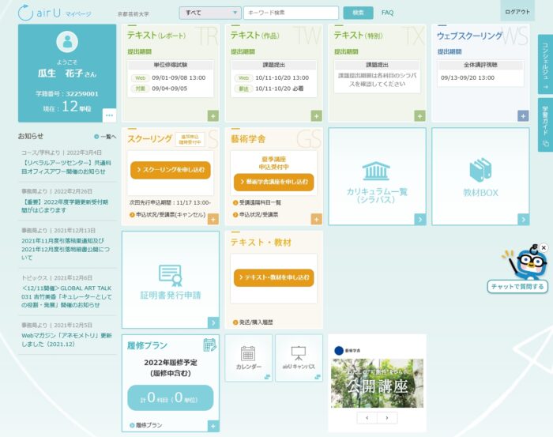The image size is (553, 437).
Task: Click the FAQ link
Action: click(387, 13)
